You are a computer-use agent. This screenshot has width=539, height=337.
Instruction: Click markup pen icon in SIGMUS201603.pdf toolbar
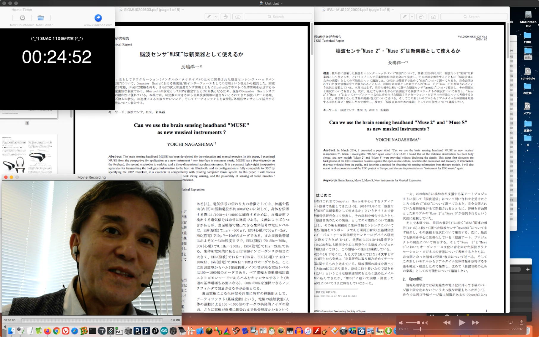pyautogui.click(x=209, y=17)
